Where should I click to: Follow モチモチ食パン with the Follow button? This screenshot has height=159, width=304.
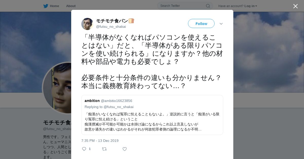[x=201, y=23]
